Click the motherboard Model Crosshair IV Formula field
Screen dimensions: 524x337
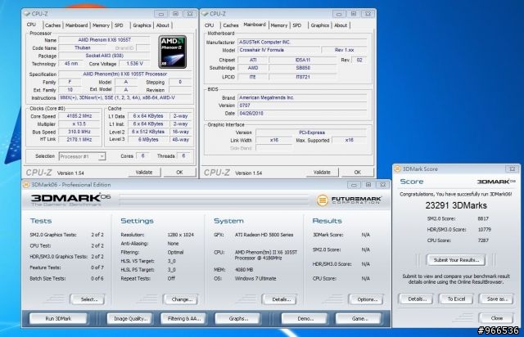click(278, 50)
